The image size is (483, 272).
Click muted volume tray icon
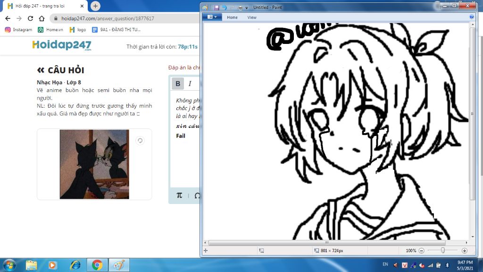422,265
